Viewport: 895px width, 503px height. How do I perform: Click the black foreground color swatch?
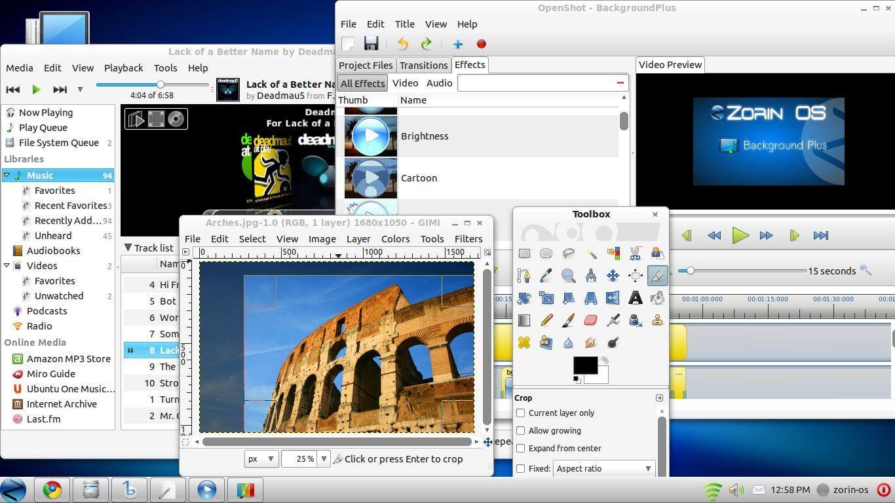(585, 365)
